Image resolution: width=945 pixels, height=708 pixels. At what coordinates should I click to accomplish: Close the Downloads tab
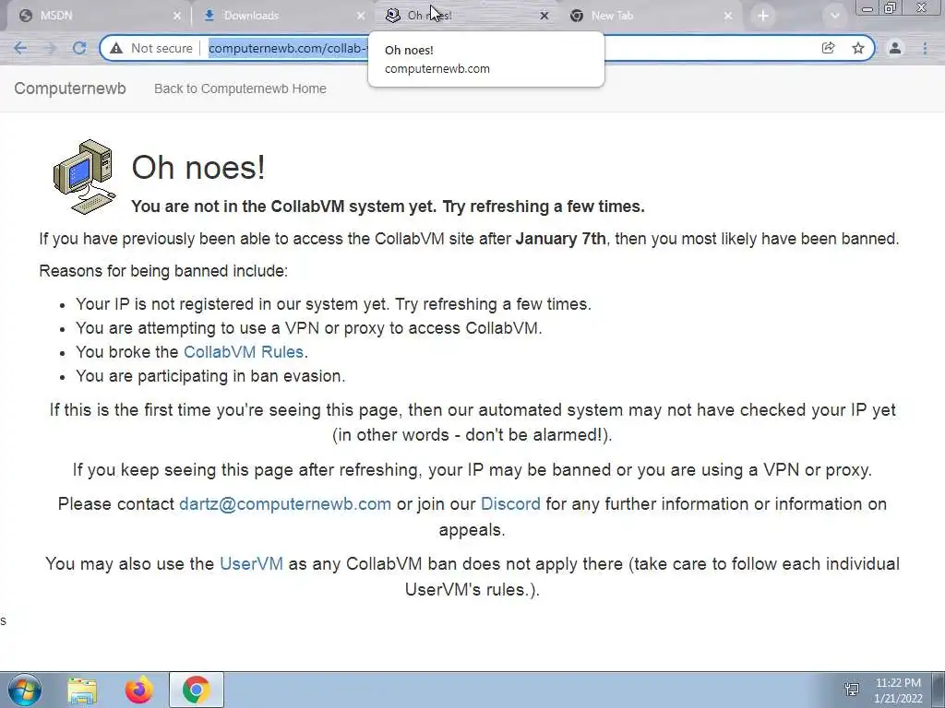361,16
